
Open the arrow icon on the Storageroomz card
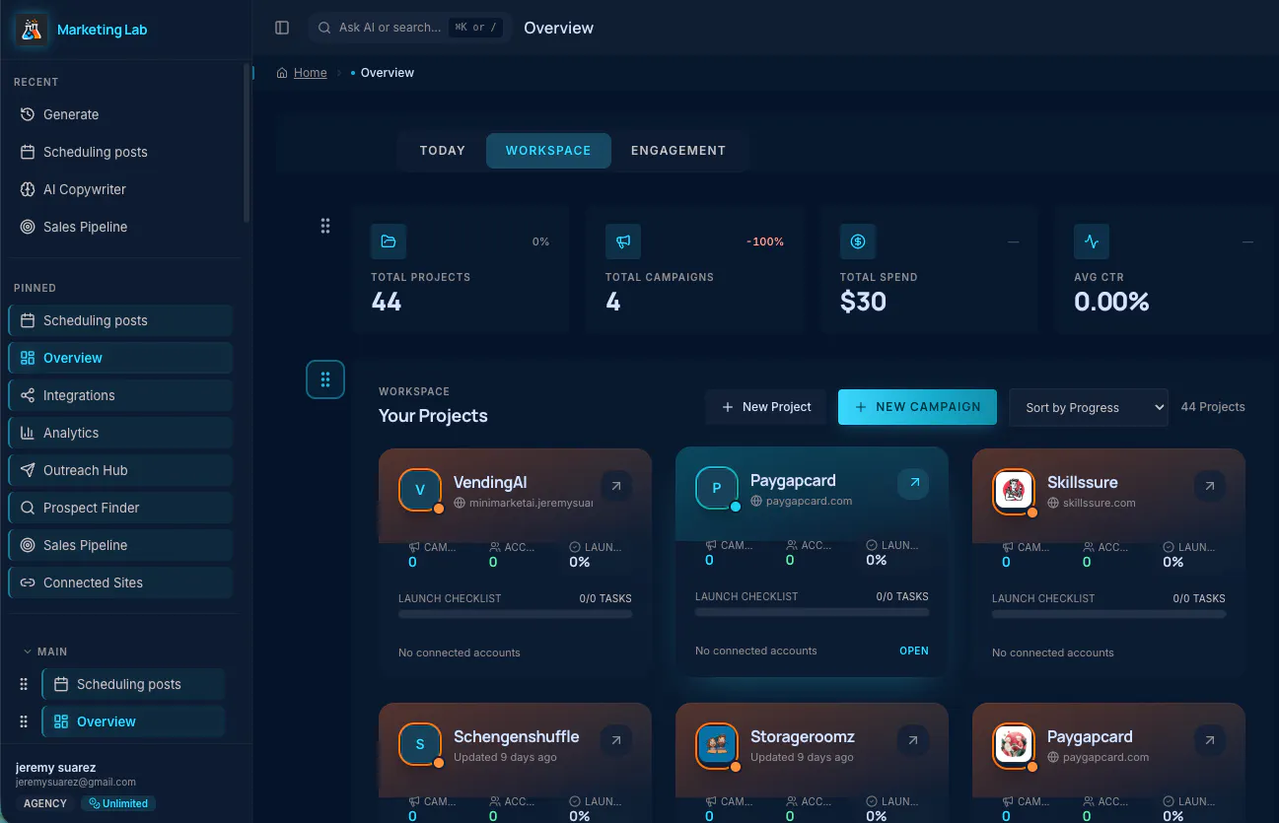coord(913,740)
